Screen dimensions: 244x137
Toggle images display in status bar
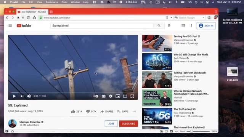pos(171,131)
